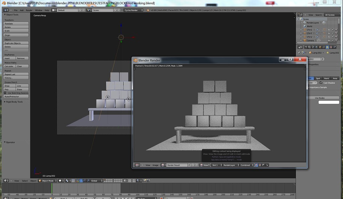Screen dimensions: 343x199
Task: Insert a keyframe using Insert button
Action: [x=9, y=58]
